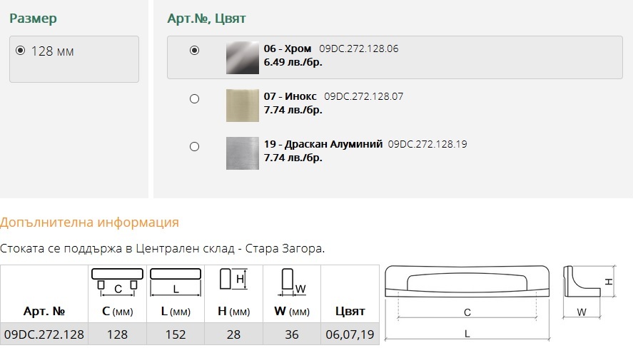Image resolution: width=633 pixels, height=348 pixels.
Task: Choose the 07 - Инокс radio button
Action: pos(194,99)
